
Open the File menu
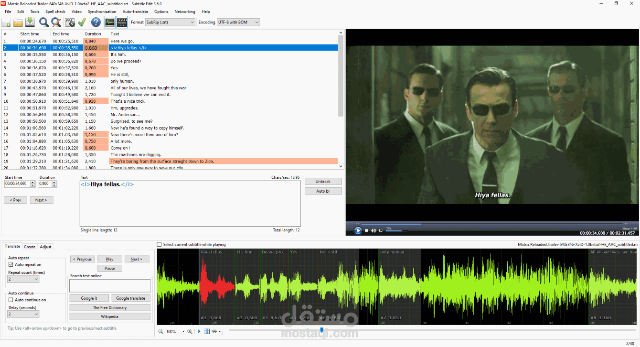(8, 11)
